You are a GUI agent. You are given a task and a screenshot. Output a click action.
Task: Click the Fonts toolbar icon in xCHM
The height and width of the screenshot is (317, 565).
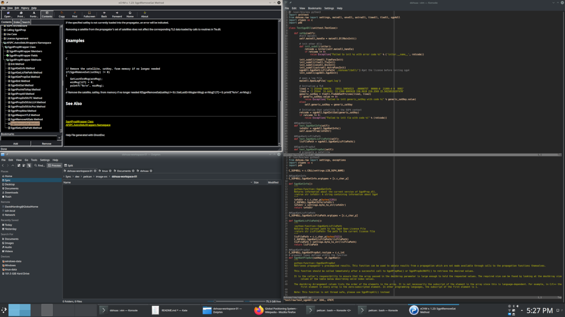coord(34,14)
